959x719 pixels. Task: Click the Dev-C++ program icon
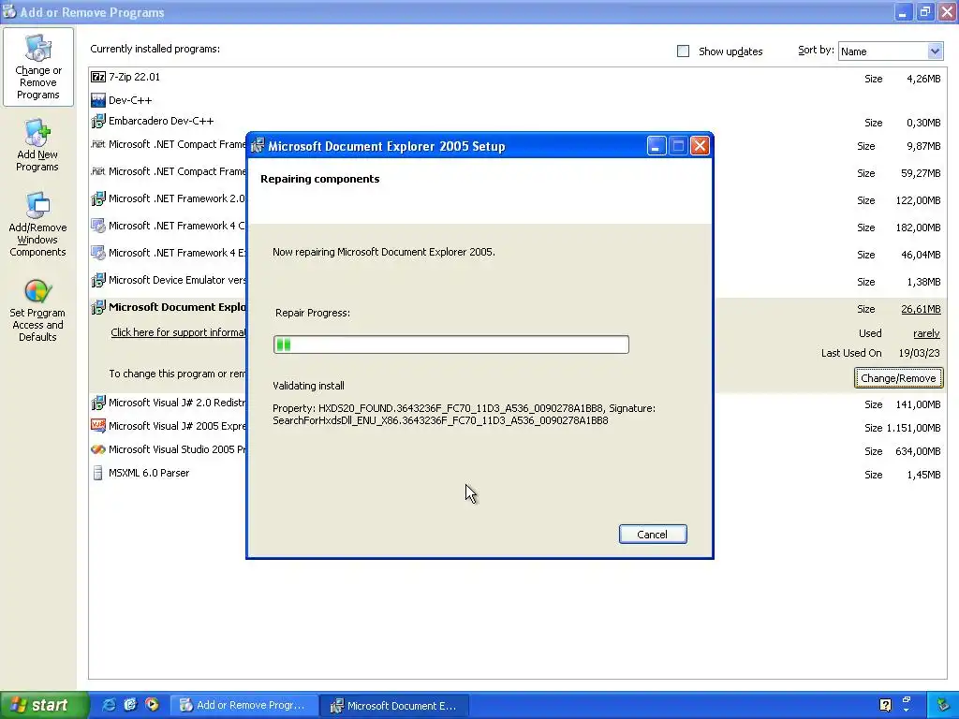point(97,99)
